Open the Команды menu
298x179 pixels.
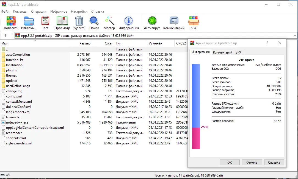click(x=20, y=11)
